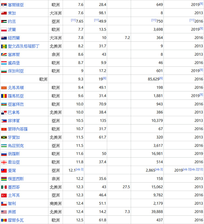Select the value 39,888 in United States row
The image size is (204, 224).
pyautogui.click(x=157, y=212)
